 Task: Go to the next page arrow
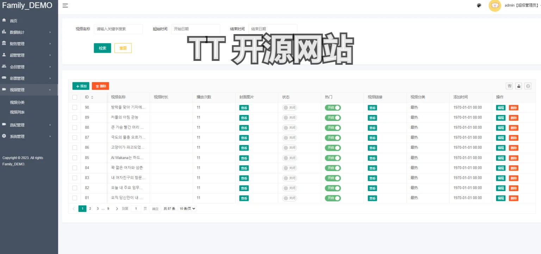click(x=117, y=209)
